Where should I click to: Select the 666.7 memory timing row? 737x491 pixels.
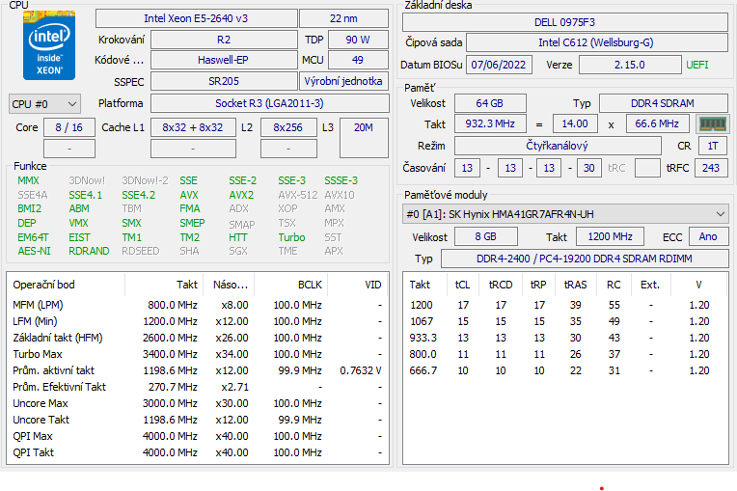coord(565,370)
